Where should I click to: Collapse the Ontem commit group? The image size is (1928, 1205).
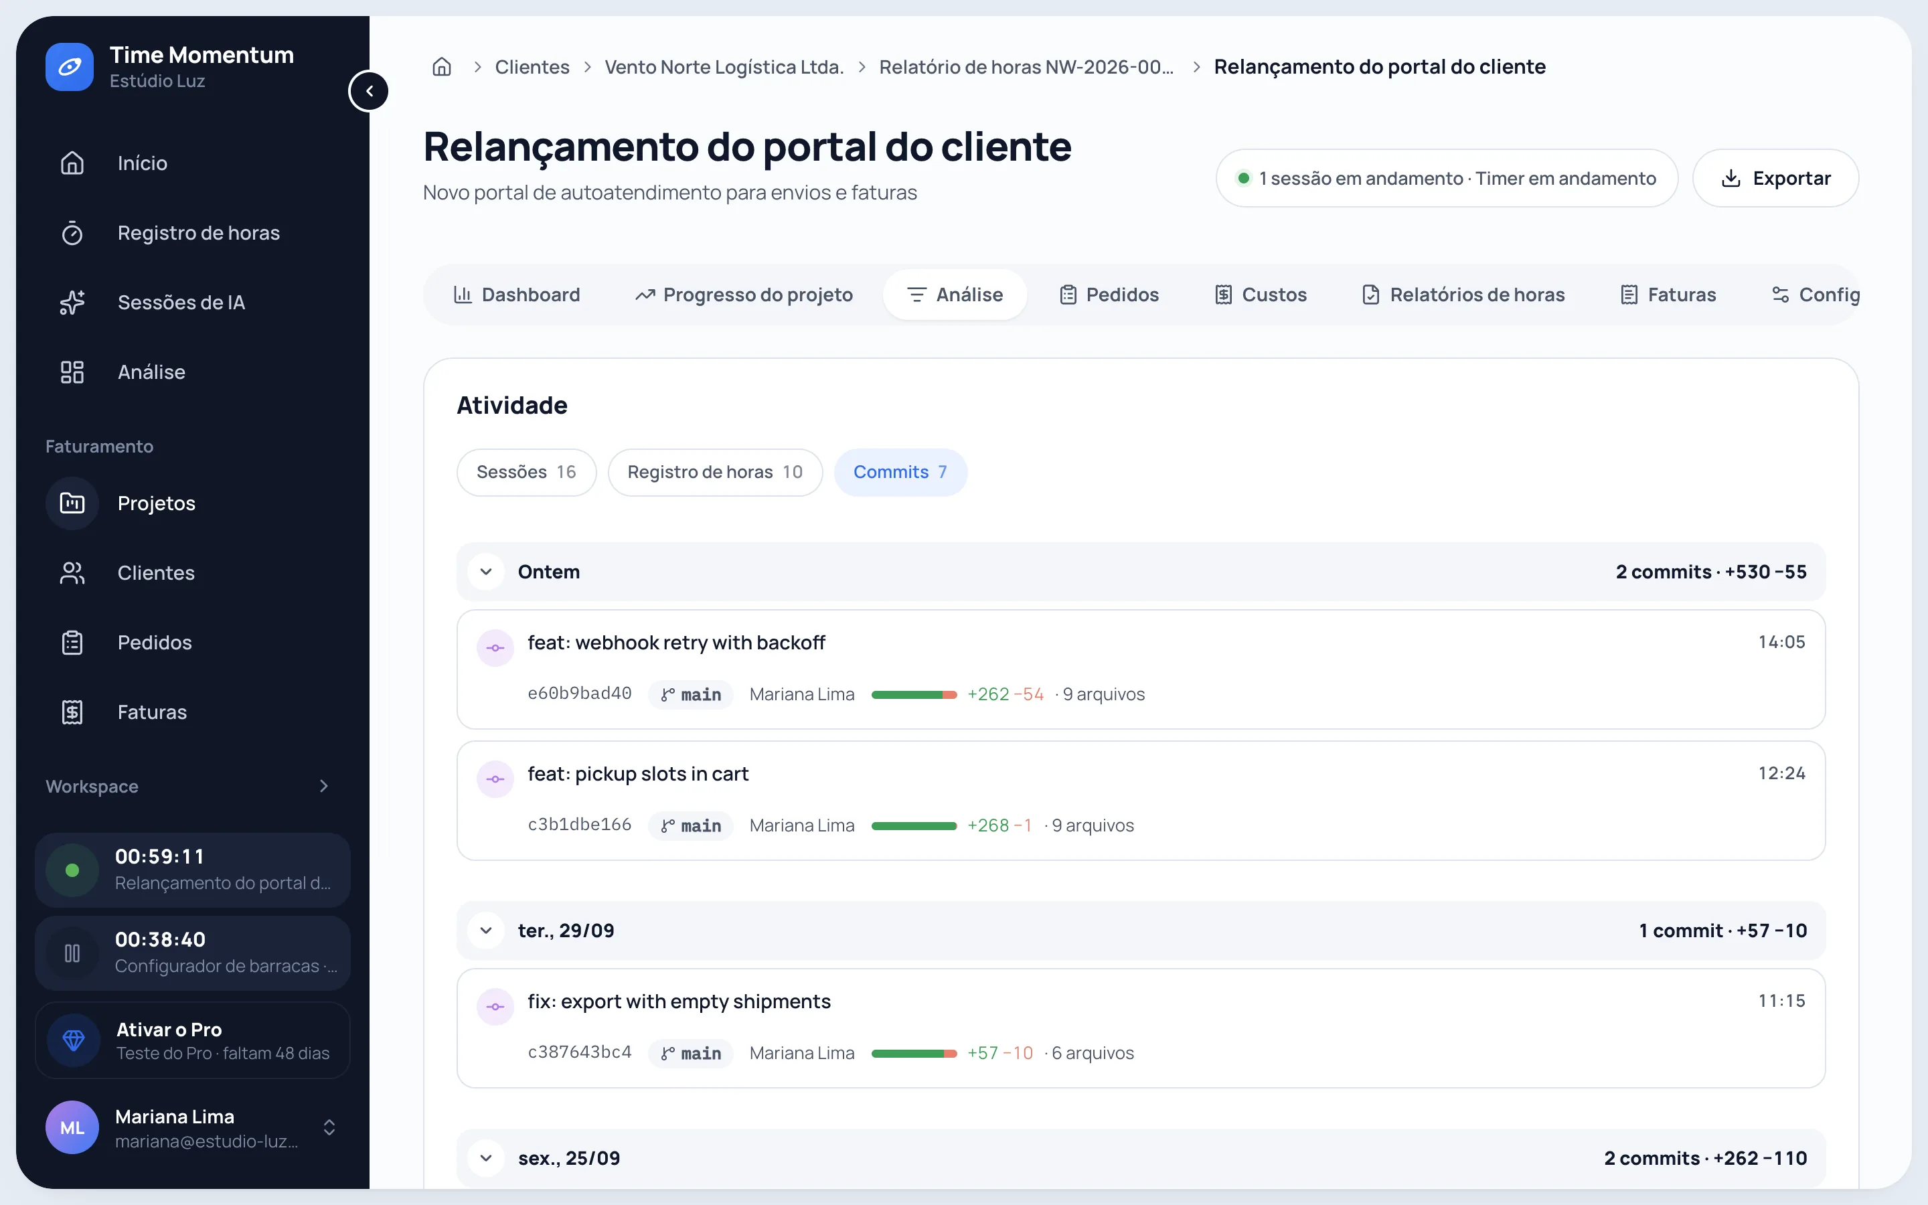pos(486,572)
